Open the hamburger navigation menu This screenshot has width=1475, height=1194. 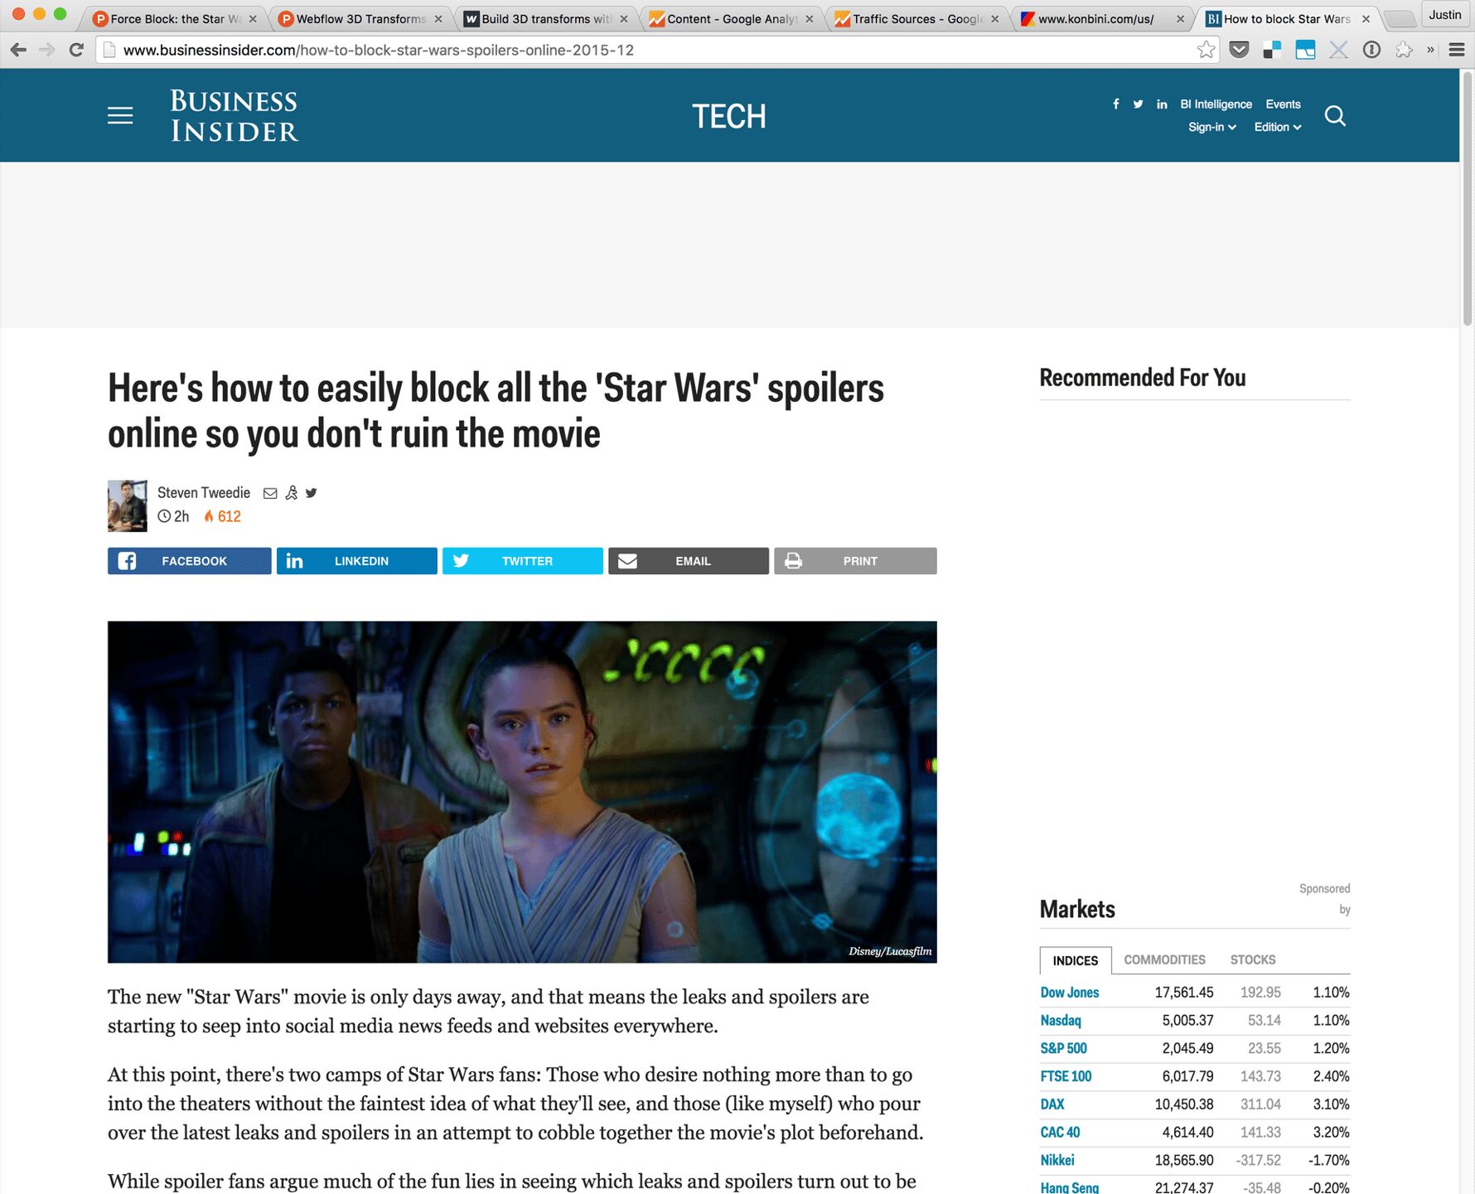[x=120, y=116]
